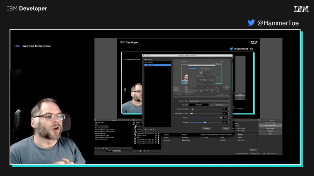Click the Key Color hex value field
Screen dimensions: 314x176
tap(199, 105)
